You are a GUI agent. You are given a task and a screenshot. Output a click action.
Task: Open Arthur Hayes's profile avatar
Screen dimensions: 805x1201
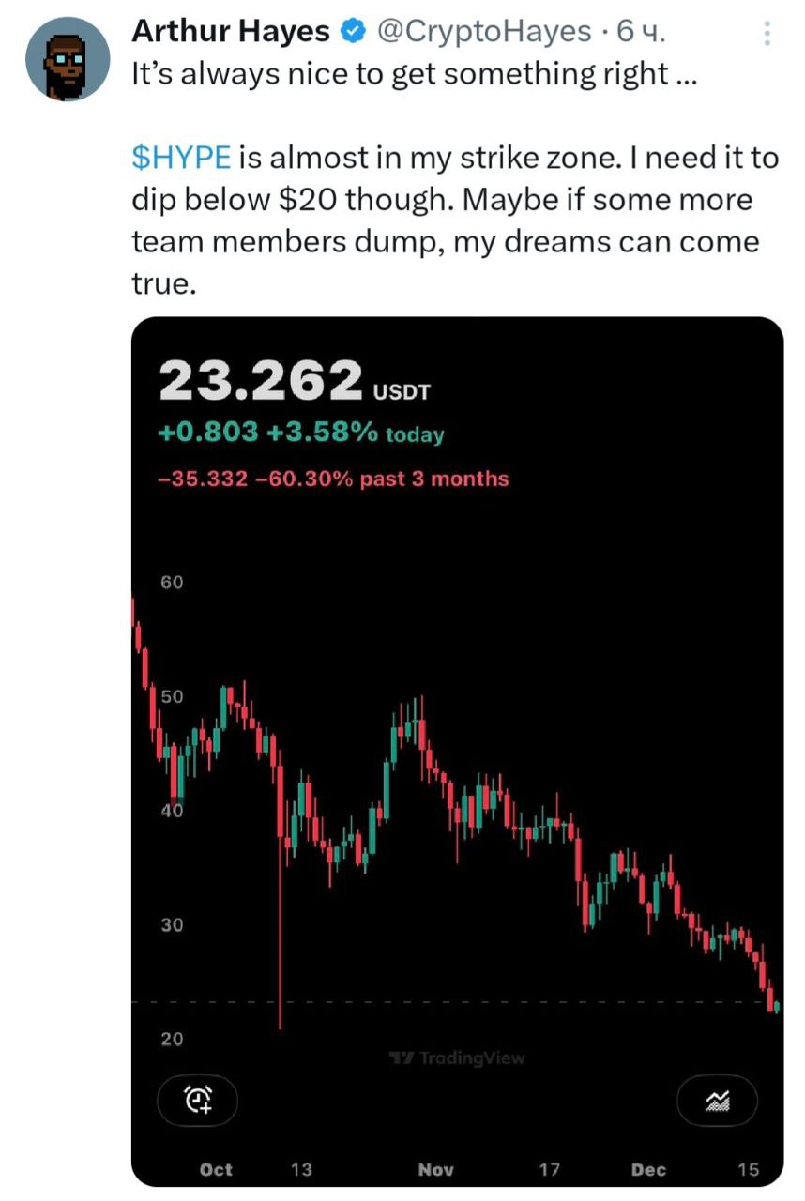coord(68,58)
